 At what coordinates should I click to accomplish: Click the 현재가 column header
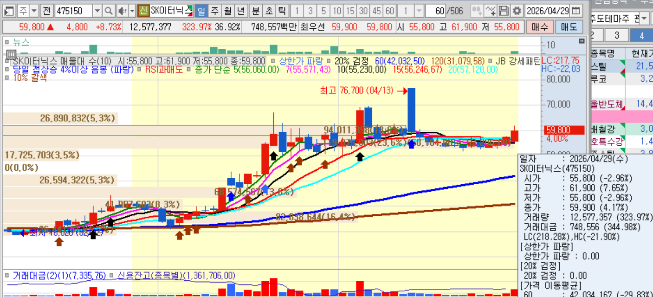[x=640, y=53]
